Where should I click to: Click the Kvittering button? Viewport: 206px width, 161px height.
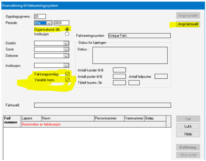[x=188, y=147]
